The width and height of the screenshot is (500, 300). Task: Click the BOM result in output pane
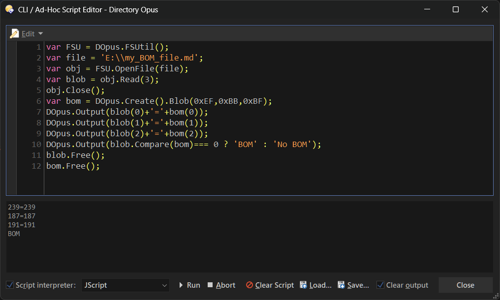14,234
